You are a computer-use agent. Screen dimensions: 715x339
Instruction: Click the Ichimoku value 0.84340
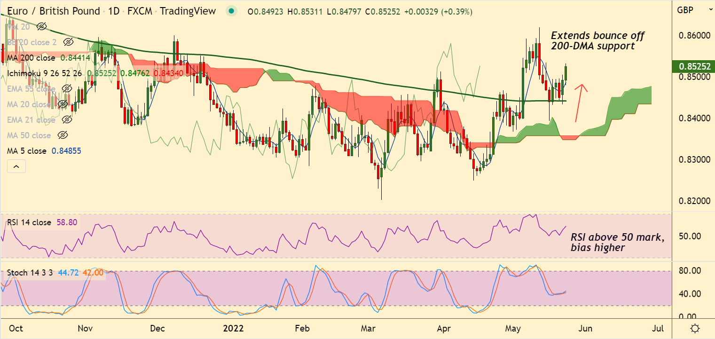[168, 73]
